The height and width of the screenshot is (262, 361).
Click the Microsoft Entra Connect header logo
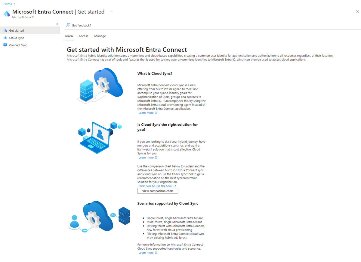7,14
